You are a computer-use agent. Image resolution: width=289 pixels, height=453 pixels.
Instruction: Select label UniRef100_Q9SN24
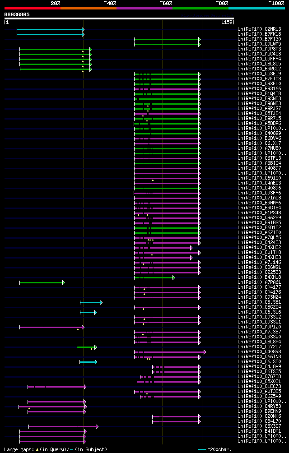click(259, 297)
